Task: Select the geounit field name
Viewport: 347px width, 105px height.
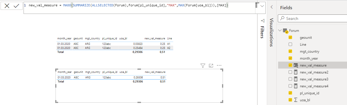Action: [x=306, y=38]
